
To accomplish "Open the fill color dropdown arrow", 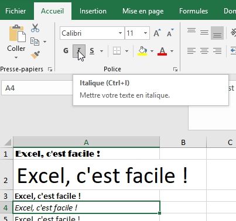I will point(152,51).
